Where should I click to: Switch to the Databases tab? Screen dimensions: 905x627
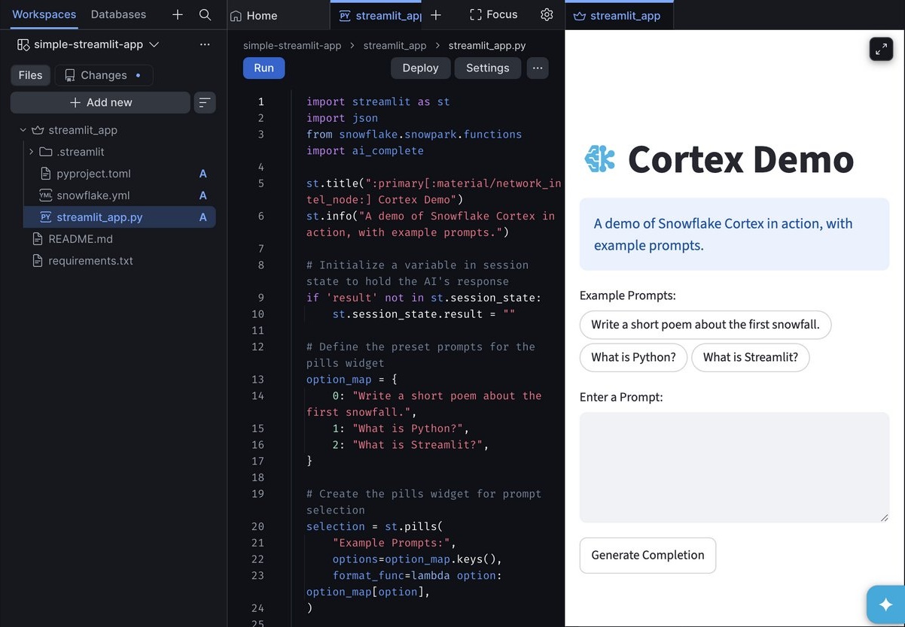[118, 14]
